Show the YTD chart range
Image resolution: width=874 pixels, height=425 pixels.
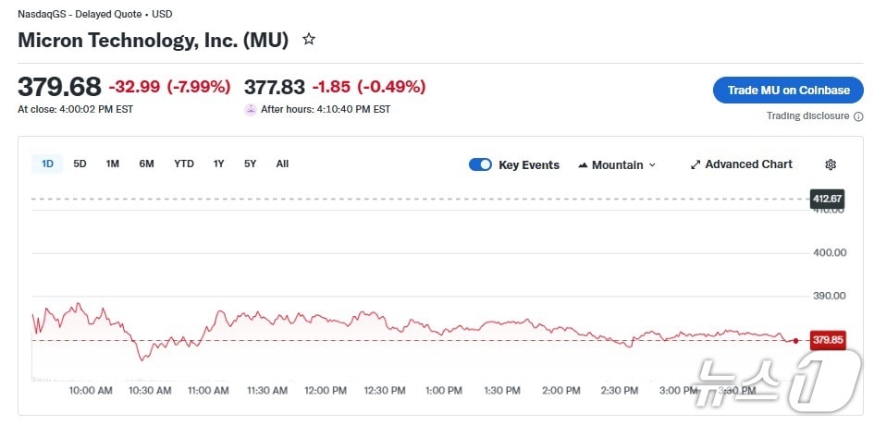[184, 164]
